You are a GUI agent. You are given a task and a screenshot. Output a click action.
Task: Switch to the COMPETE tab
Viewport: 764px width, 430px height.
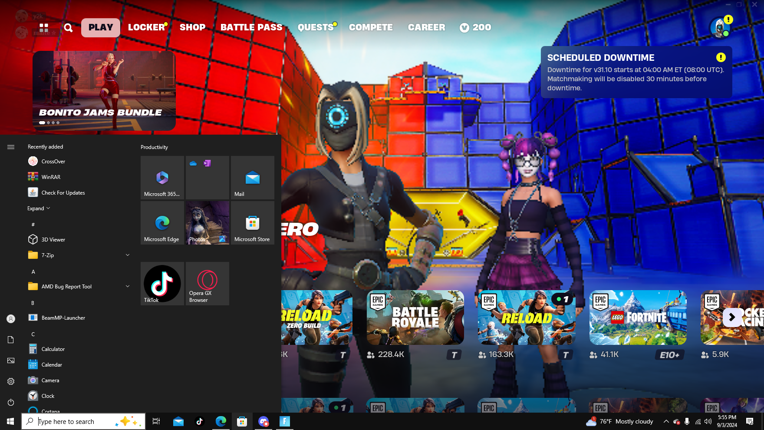point(371,27)
